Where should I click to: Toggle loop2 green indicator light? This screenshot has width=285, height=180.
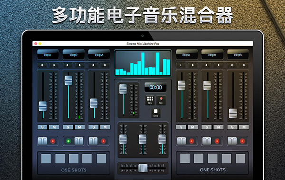tap(68, 141)
